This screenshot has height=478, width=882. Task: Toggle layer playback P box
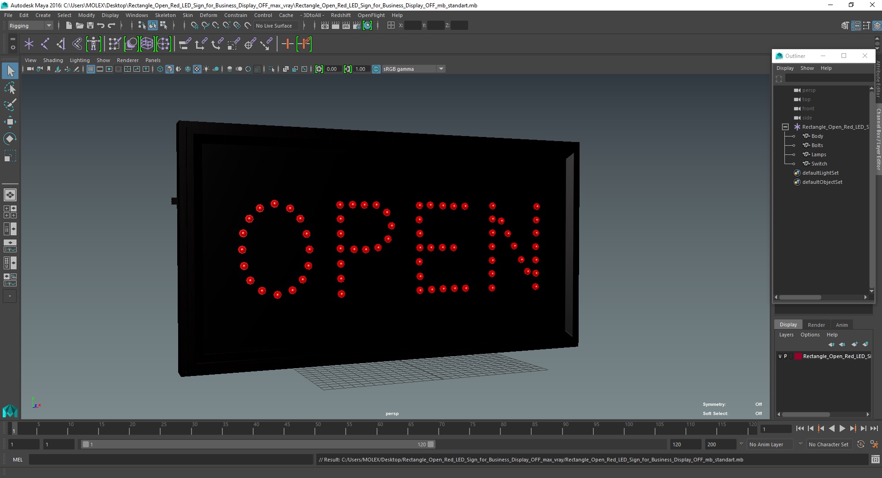[x=785, y=356]
